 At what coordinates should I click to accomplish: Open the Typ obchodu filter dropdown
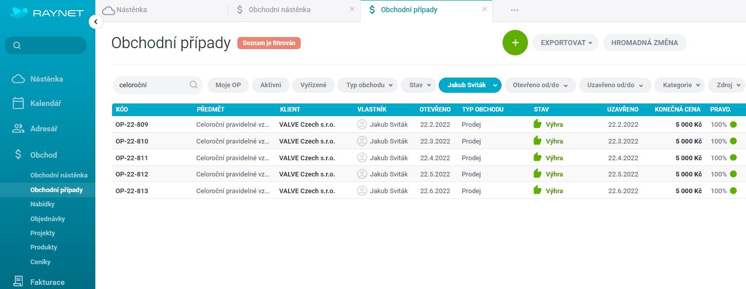[x=368, y=85]
